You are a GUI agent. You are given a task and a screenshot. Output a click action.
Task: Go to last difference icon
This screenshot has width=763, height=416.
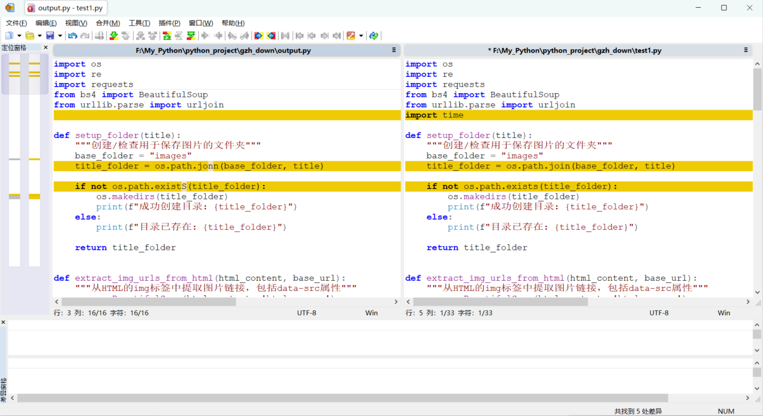tap(191, 36)
